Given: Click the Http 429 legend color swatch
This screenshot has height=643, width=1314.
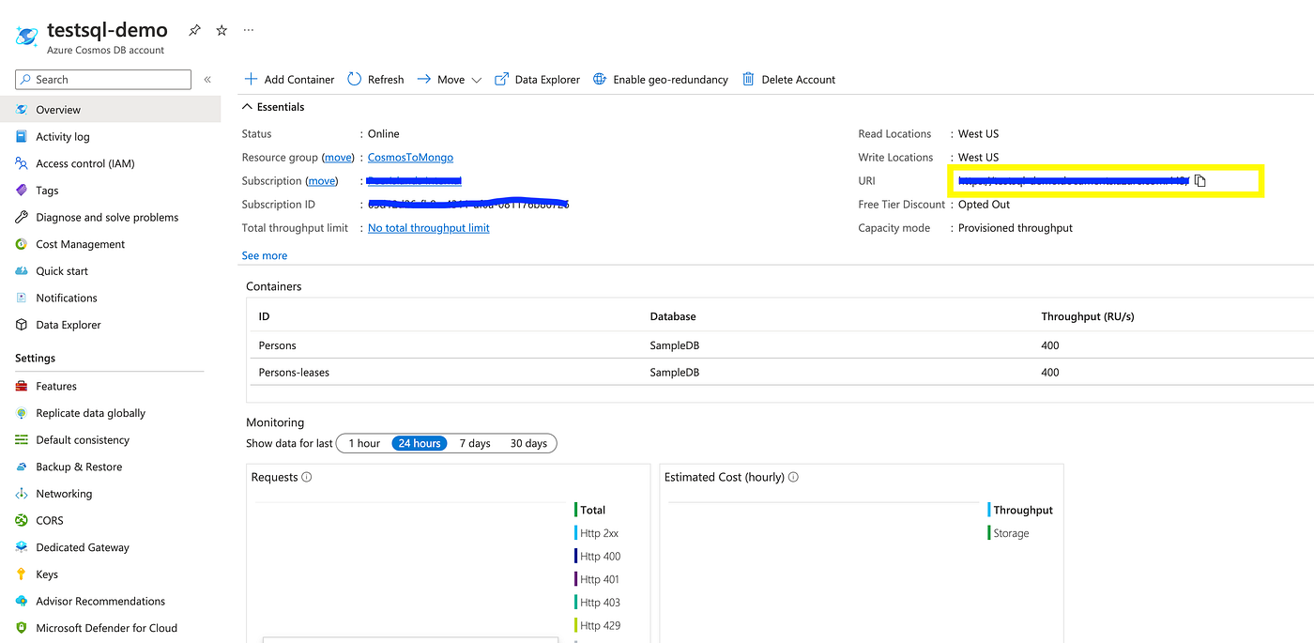Looking at the screenshot, I should pyautogui.click(x=577, y=624).
